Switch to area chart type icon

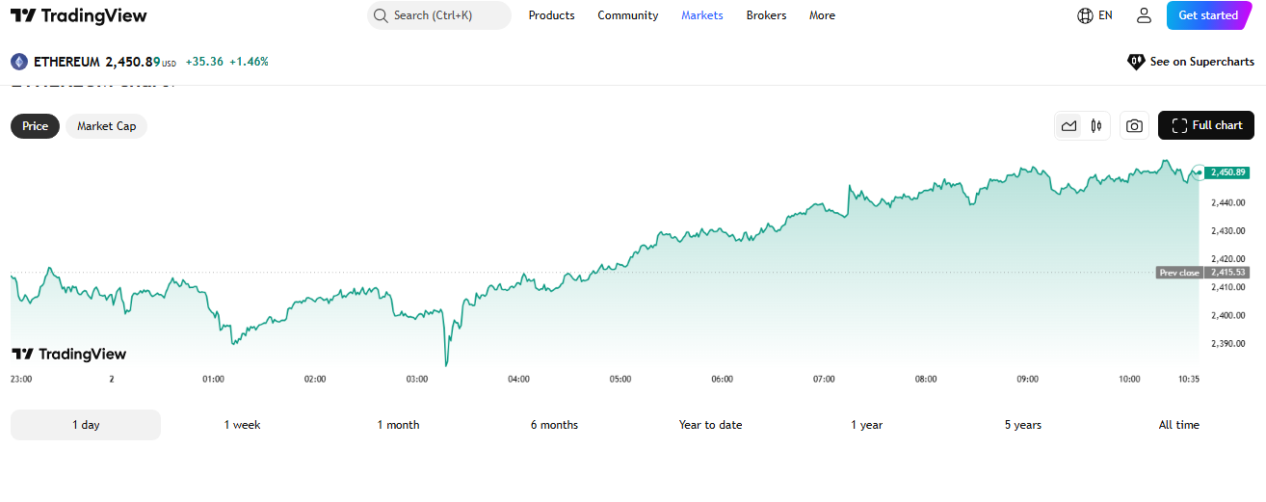tap(1068, 125)
